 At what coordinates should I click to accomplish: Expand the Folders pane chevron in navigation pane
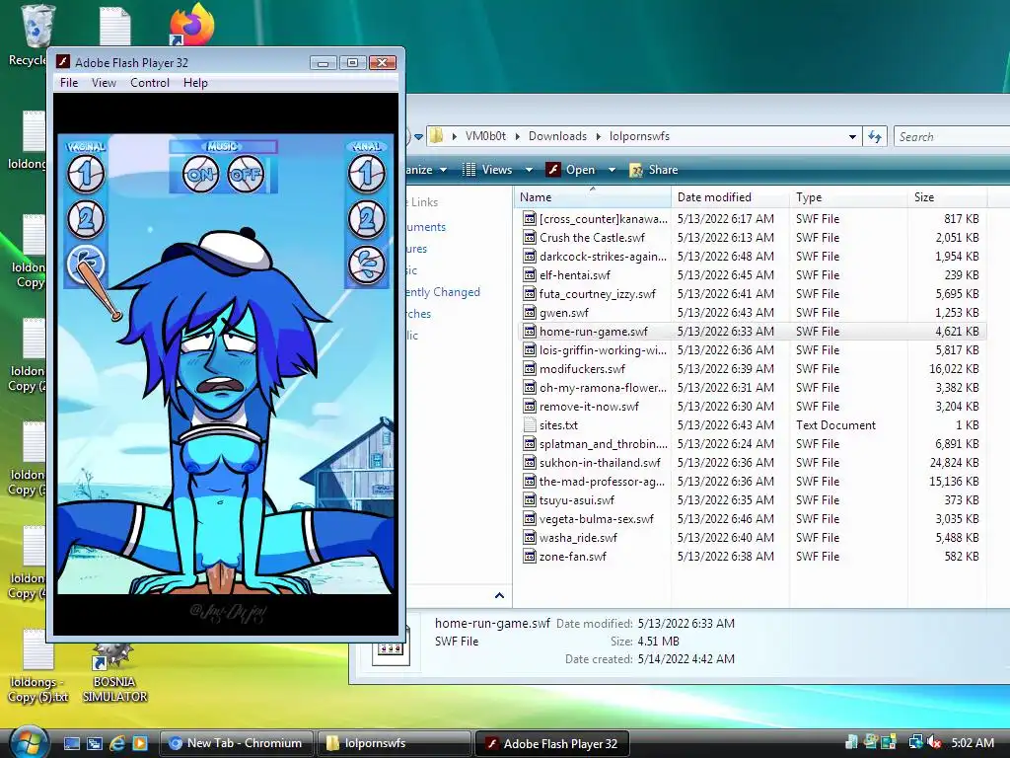(x=499, y=595)
